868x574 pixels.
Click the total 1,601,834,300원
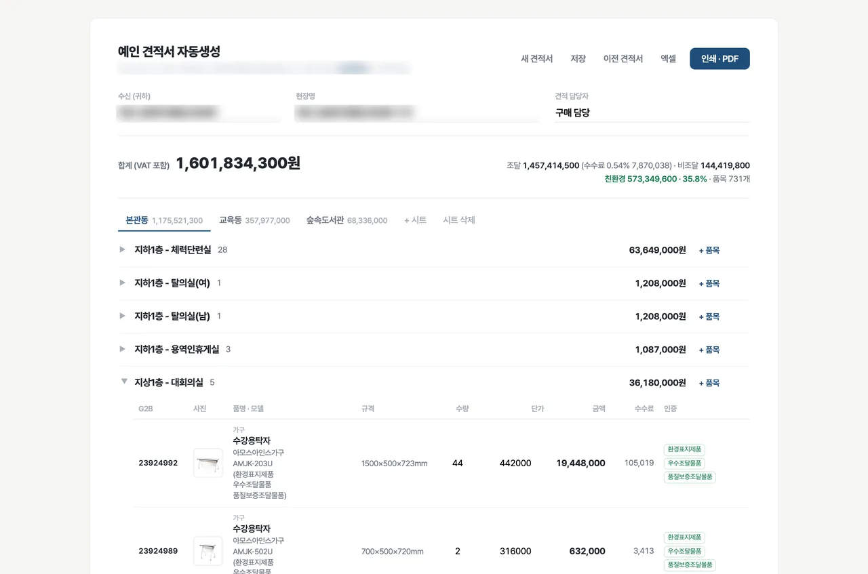click(x=238, y=163)
